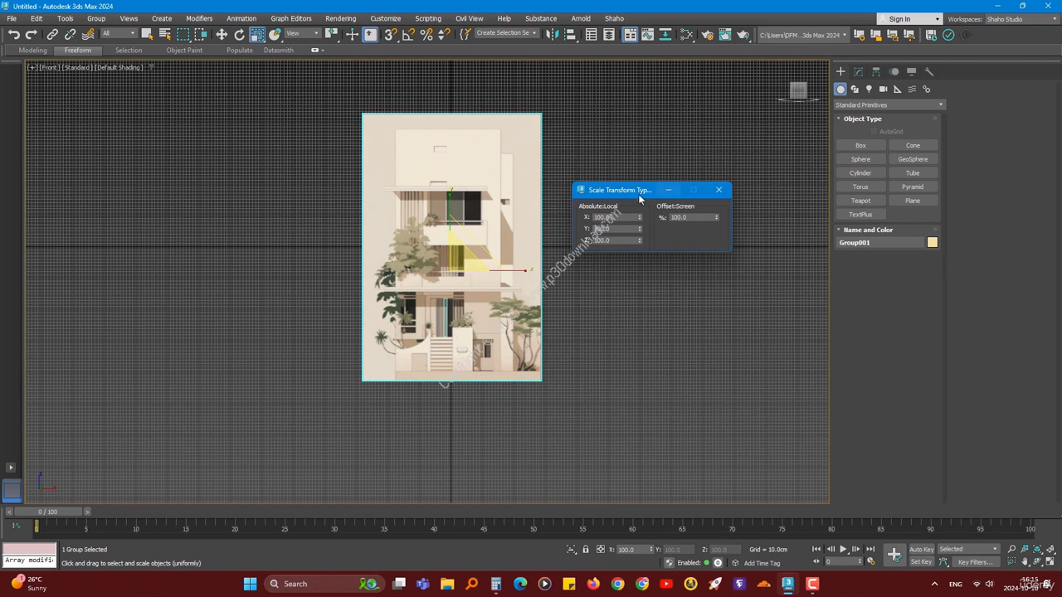Open the selection filter 'All' dropdown
This screenshot has height=597, width=1062.
[x=119, y=34]
